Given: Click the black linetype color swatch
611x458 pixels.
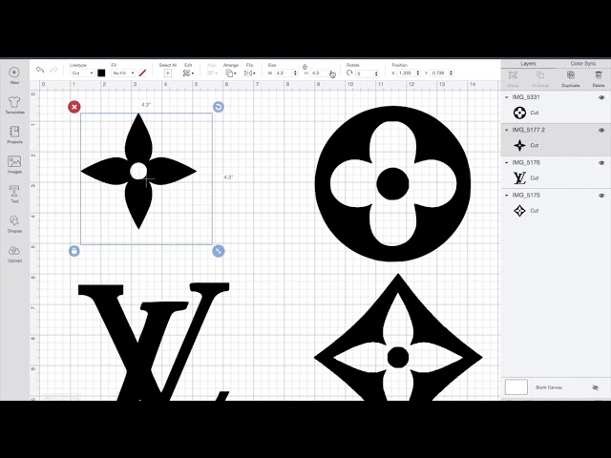Looking at the screenshot, I should tap(101, 73).
